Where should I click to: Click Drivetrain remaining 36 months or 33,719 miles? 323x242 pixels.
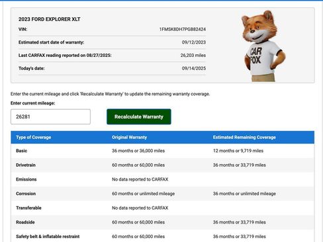(x=240, y=165)
